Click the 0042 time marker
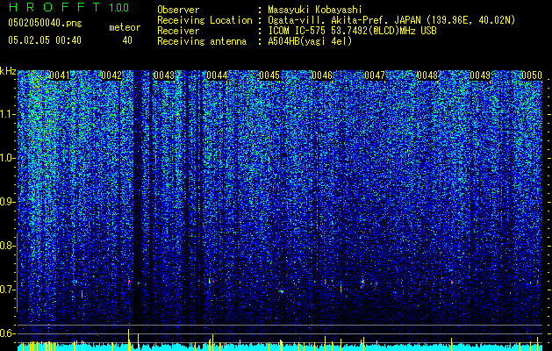This screenshot has height=351, width=552. [111, 75]
